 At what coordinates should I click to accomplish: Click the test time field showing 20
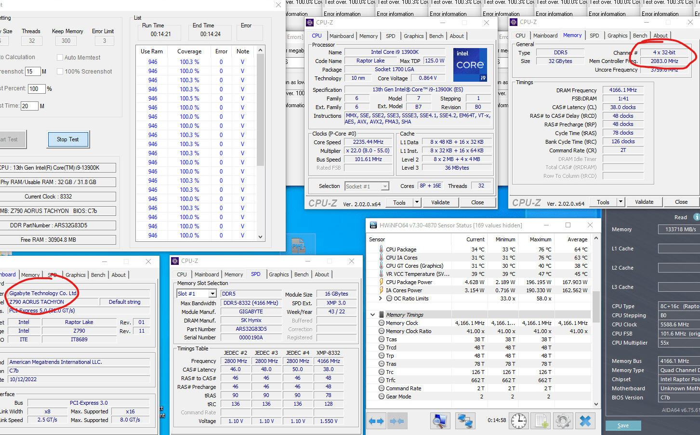[x=29, y=106]
